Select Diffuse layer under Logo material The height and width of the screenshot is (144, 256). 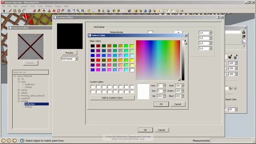click(x=28, y=87)
